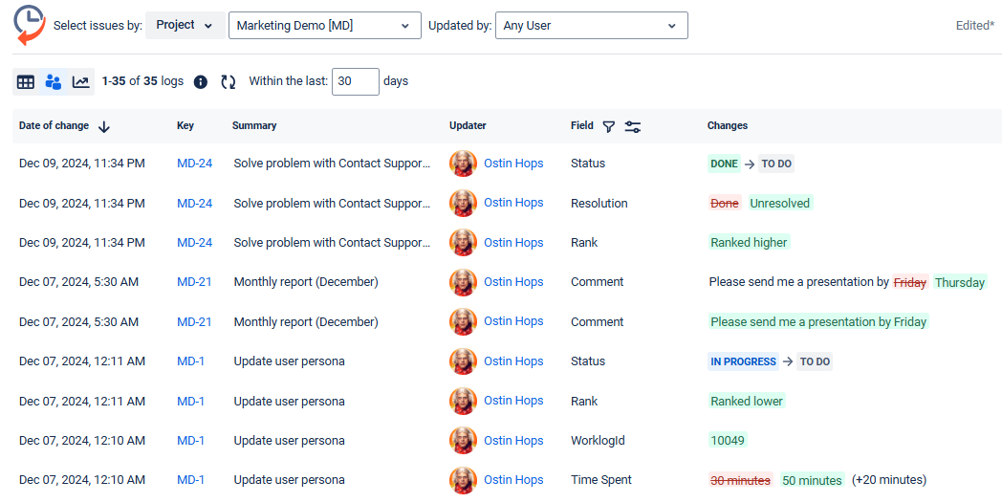
Task: Click Ostin Hops avatar in first row
Action: 463,164
